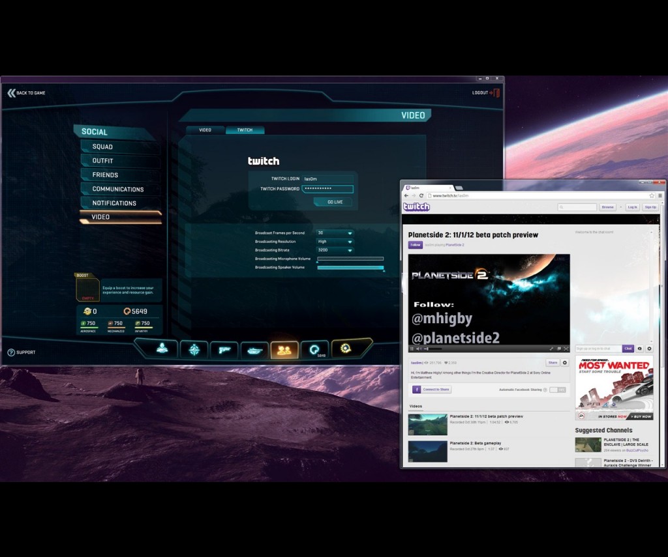This screenshot has height=557, width=668.
Task: Click the map compass icon in bottom bar
Action: 194,350
